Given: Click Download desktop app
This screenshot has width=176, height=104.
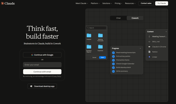Looking at the screenshot, I should (x=42, y=86).
